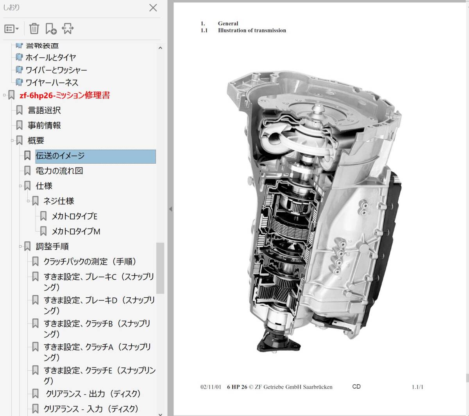Open すきま設定、ブレーキC bookmark
Viewport: 469px width, 416px height.
point(99,282)
